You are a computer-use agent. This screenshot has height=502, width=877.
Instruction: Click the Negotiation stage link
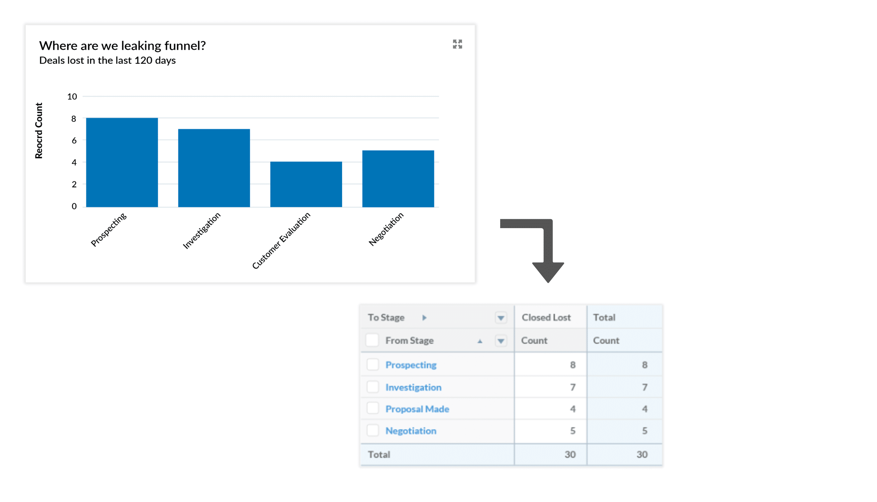411,431
